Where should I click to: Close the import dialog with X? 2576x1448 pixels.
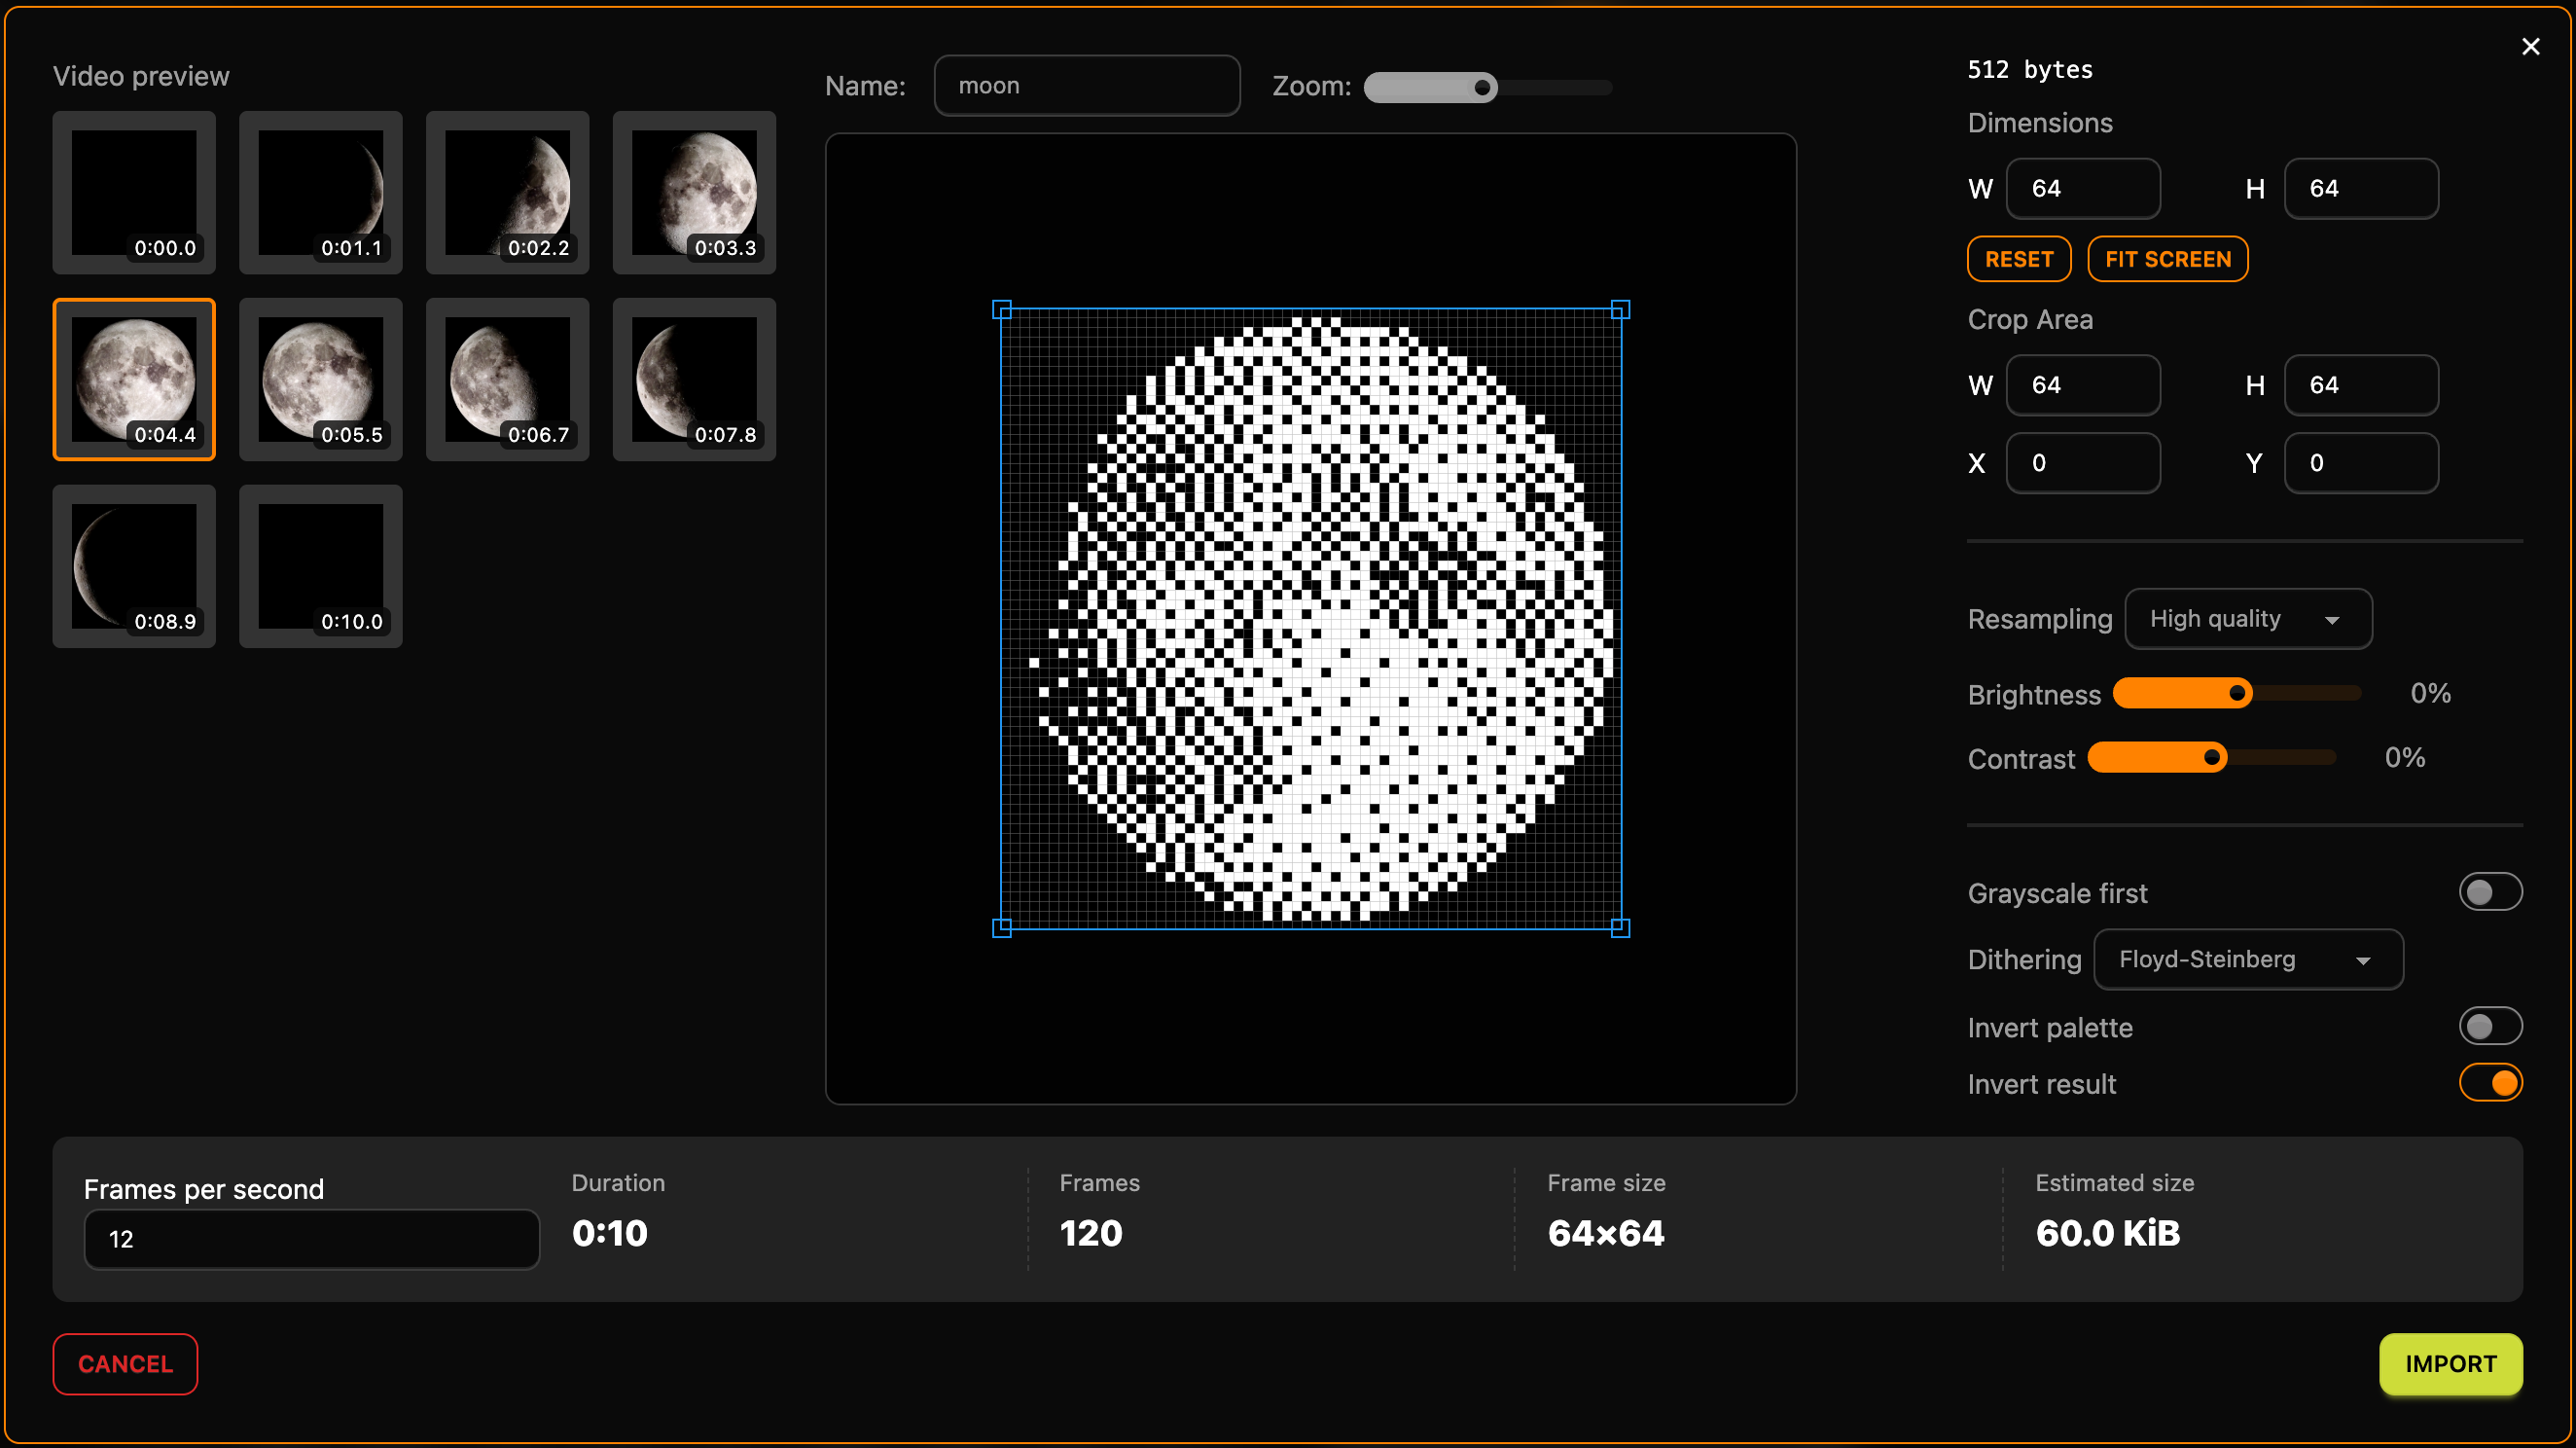coord(2530,47)
